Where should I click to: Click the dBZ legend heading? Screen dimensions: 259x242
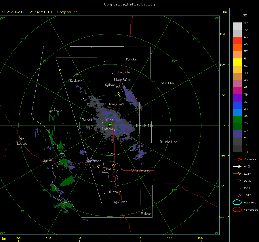pos(244,15)
